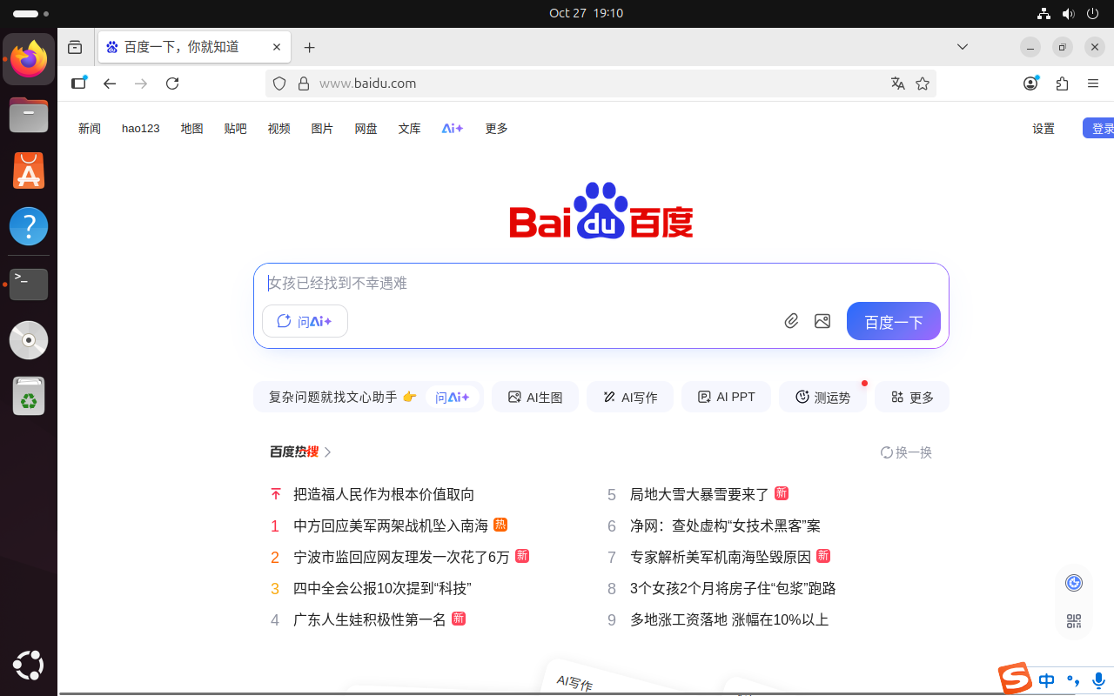Expand the 更多 tools grid button
The height and width of the screenshot is (696, 1114).
point(912,397)
